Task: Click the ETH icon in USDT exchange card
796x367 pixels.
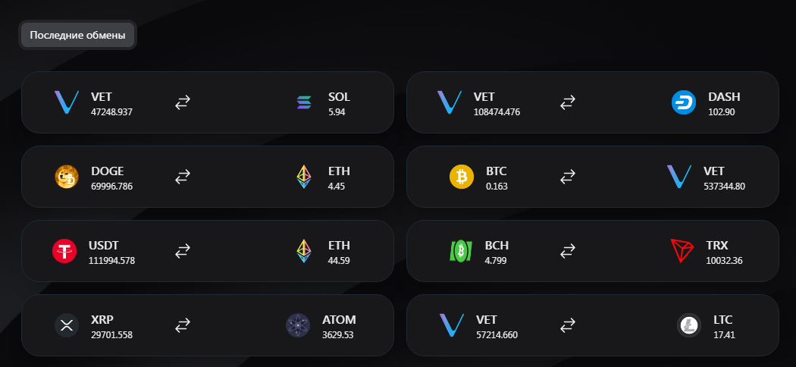Action: [x=304, y=251]
